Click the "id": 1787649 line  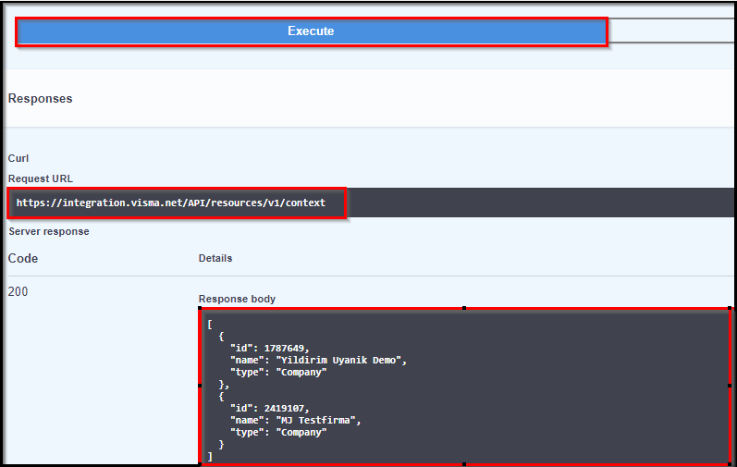(x=270, y=348)
